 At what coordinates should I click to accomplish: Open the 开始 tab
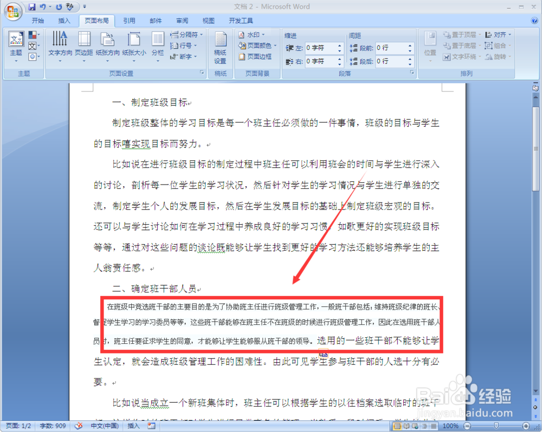tap(38, 21)
